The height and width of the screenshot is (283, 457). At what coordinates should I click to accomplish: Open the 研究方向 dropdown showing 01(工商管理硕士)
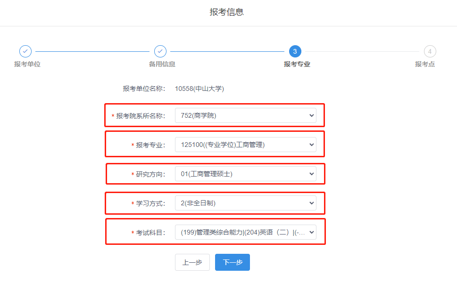pos(245,174)
